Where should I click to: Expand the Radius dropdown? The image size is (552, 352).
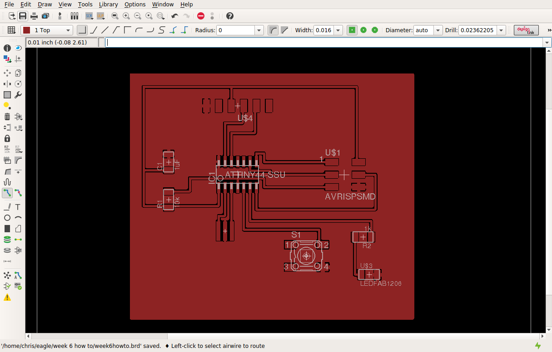click(259, 30)
